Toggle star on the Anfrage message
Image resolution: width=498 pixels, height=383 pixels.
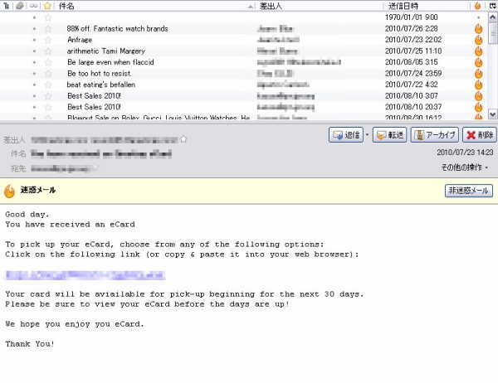(x=47, y=40)
